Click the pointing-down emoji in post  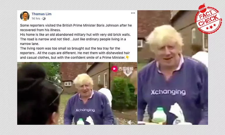[127, 58]
